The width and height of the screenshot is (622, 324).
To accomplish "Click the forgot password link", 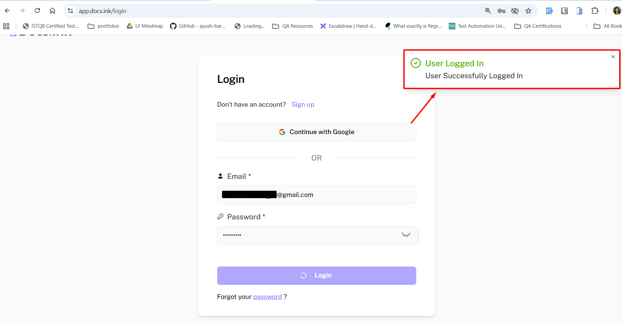I will [267, 297].
